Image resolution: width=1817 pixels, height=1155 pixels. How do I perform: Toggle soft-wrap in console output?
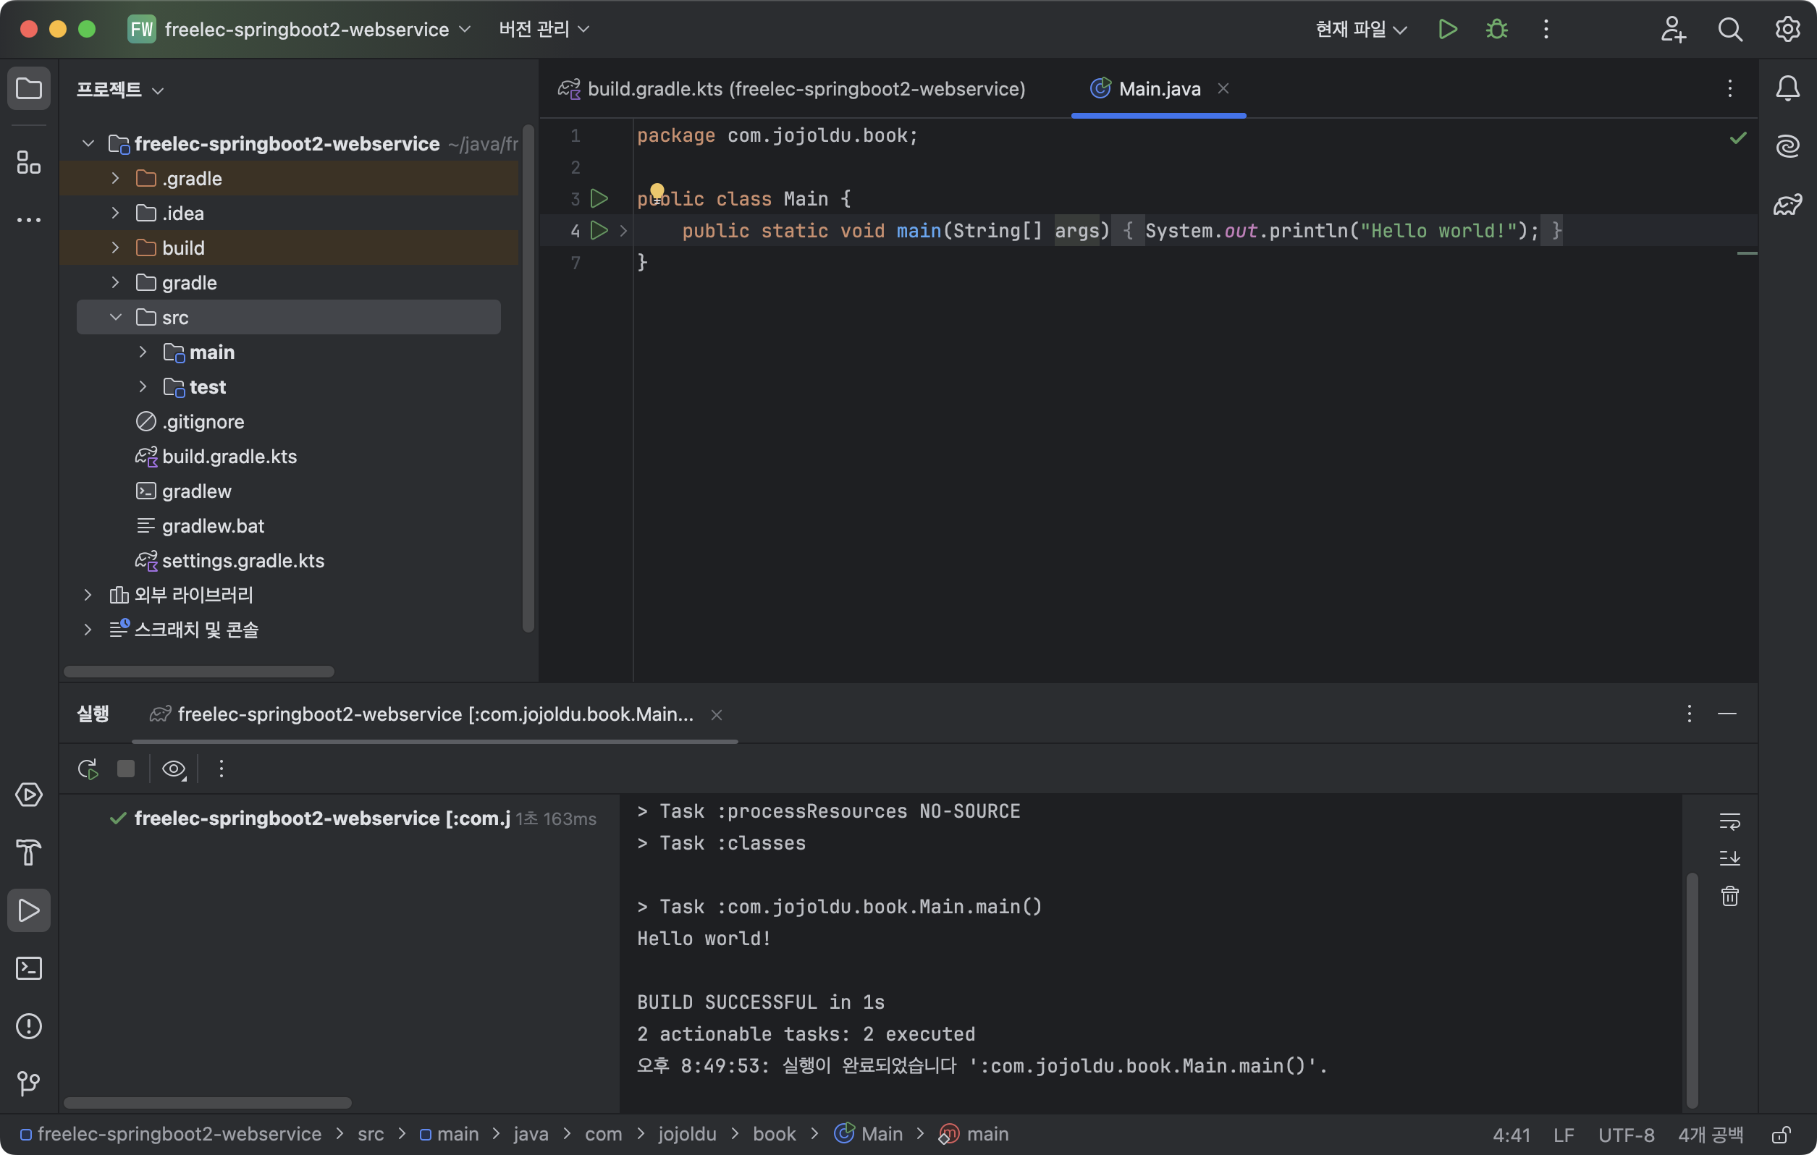(x=1729, y=821)
